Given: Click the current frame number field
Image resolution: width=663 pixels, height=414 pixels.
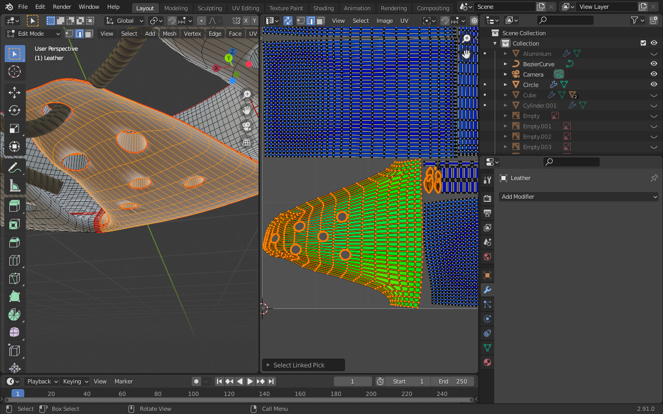Looking at the screenshot, I should (353, 381).
